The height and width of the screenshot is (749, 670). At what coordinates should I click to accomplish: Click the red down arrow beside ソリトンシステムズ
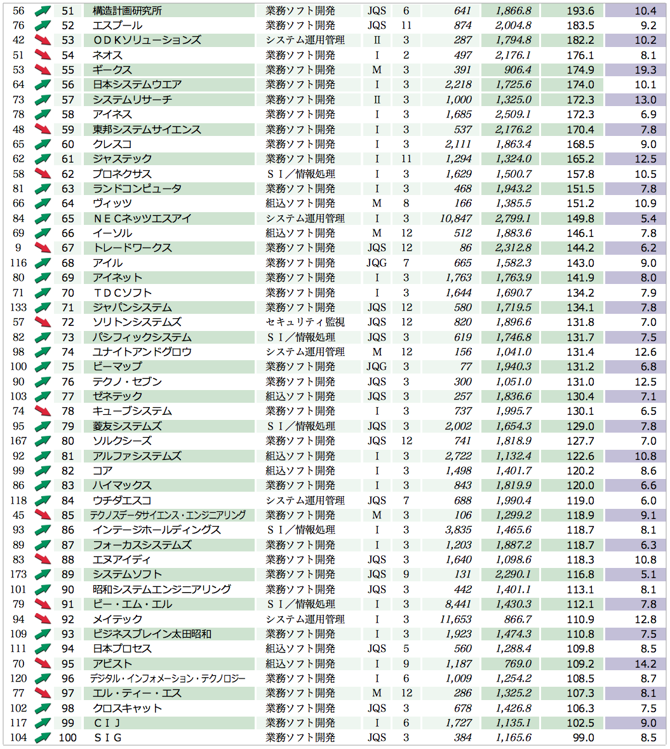(43, 322)
